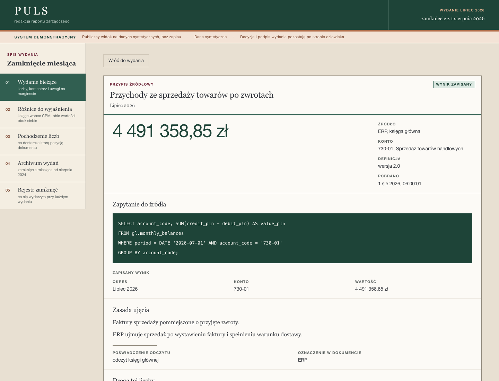The width and height of the screenshot is (499, 381).
Task: Click account "730-01, Sprzedaż towarów handlowych"
Action: point(421,149)
